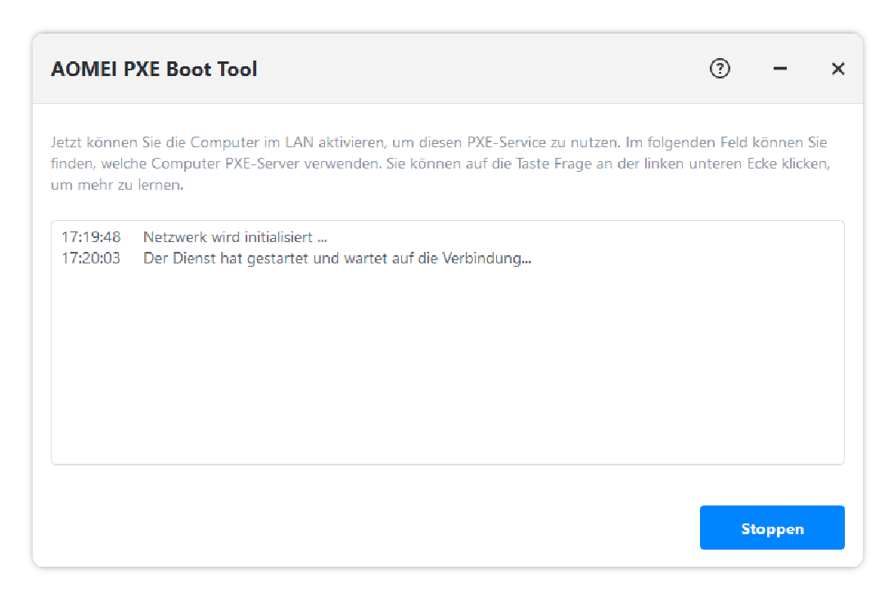Click the 17:20:03 timestamp in the log
This screenshot has width=894, height=602.
tap(91, 259)
